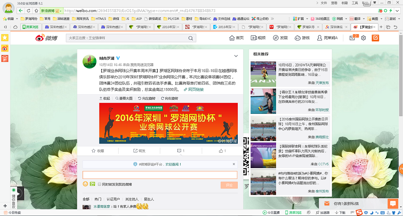Like the post with thumbs-up icon
The width and height of the screenshot is (403, 216).
222,151
